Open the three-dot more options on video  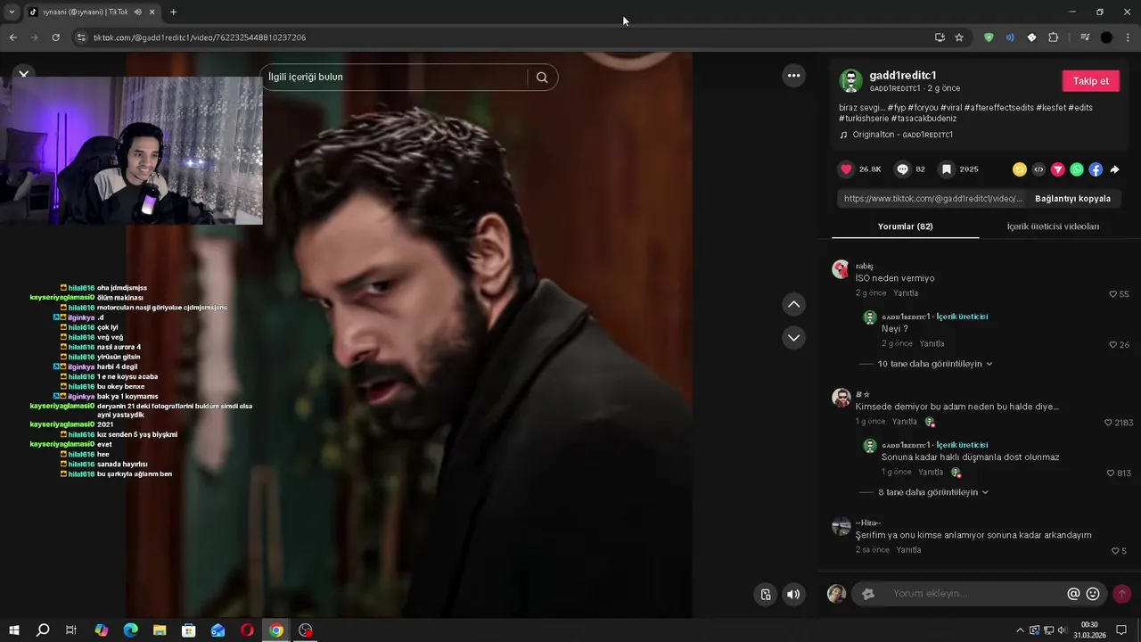click(x=793, y=76)
